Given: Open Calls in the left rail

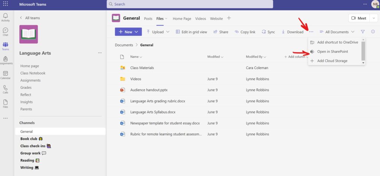Looking at the screenshot, I should [5, 89].
